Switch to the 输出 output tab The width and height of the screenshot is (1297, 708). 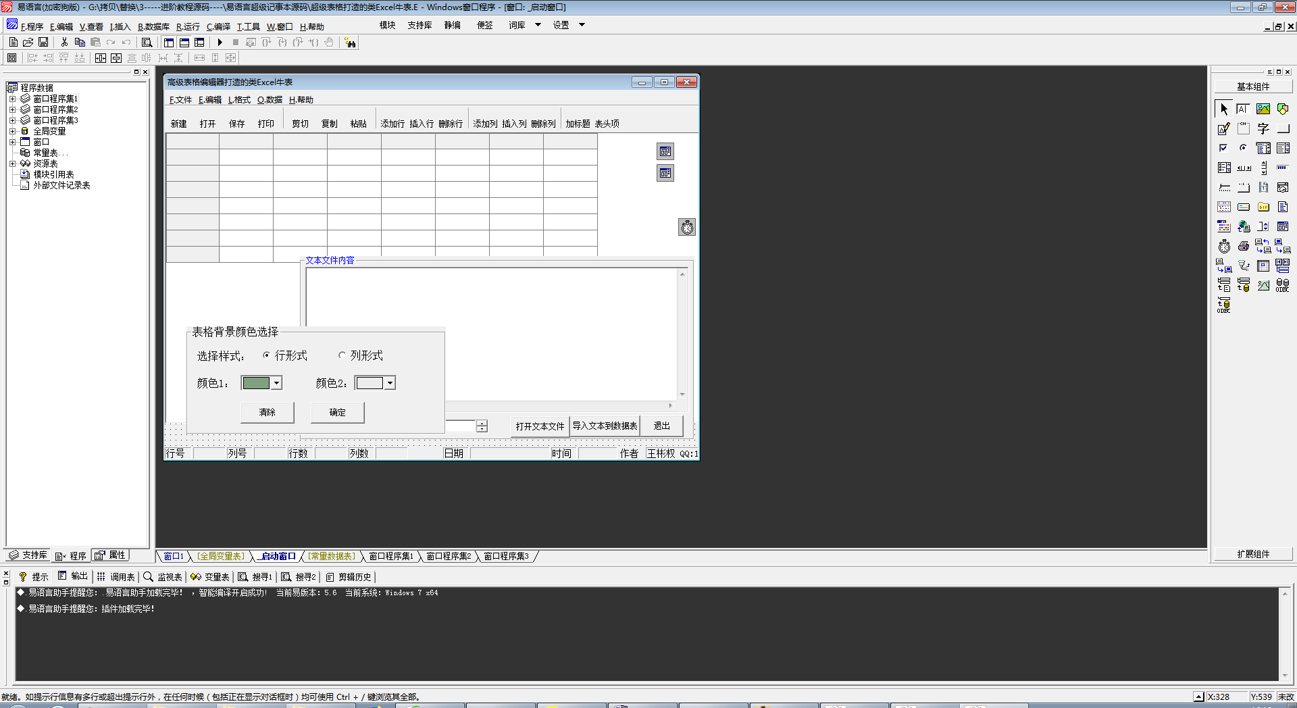coord(73,576)
